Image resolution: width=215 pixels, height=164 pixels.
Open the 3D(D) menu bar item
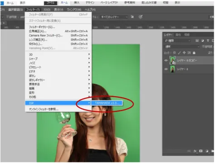pyautogui.click(x=47, y=10)
